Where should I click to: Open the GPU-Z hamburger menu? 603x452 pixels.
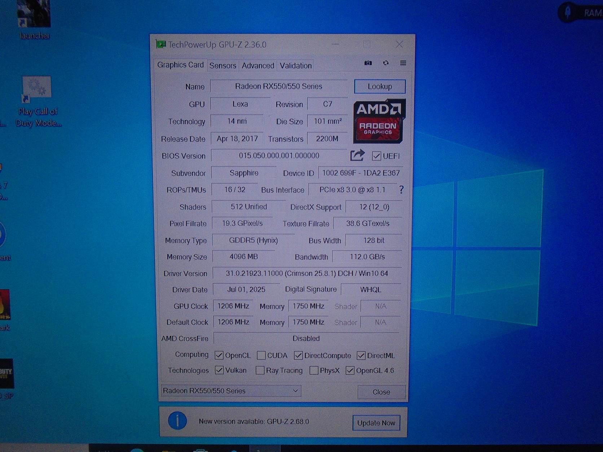403,63
